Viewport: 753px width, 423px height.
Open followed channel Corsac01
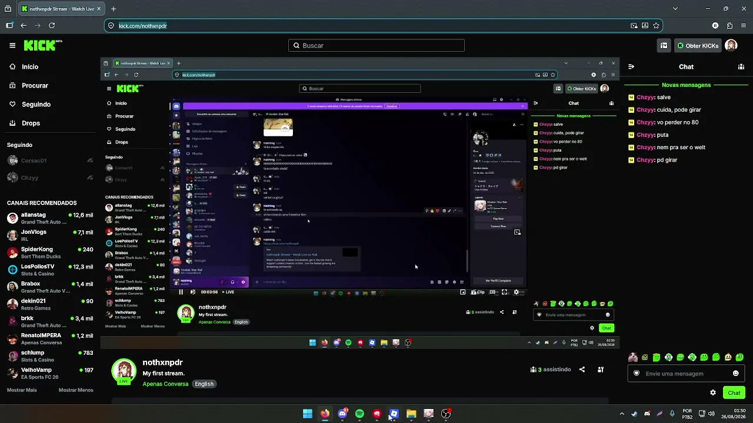point(50,160)
